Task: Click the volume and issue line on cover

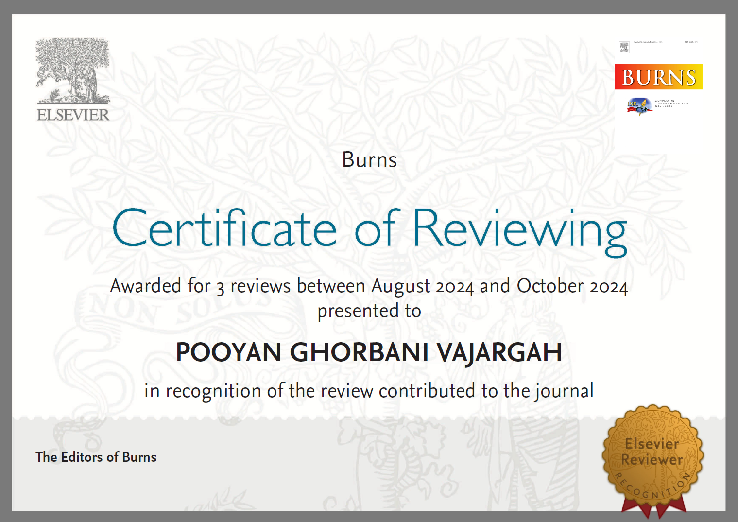Action: pos(648,42)
